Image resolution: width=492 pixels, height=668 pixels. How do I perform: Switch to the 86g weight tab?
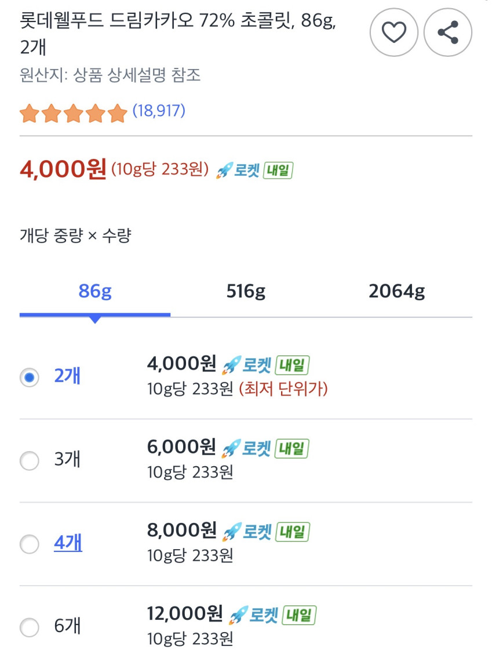click(x=95, y=291)
